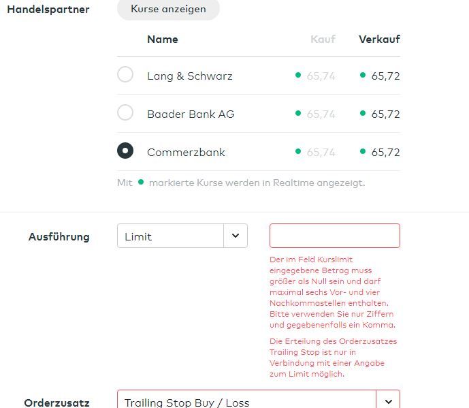The height and width of the screenshot is (408, 469).
Task: Click the Kauf column header
Action: (323, 39)
